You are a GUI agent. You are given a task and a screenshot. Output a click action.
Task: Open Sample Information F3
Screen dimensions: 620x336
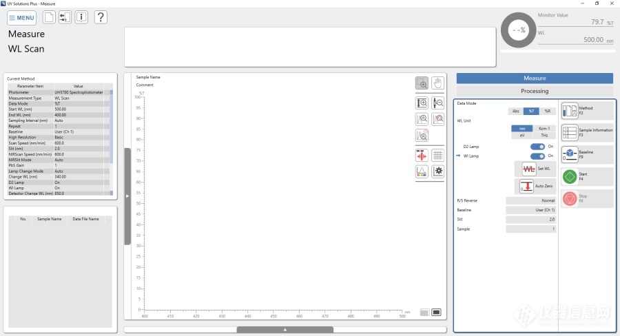point(587,132)
